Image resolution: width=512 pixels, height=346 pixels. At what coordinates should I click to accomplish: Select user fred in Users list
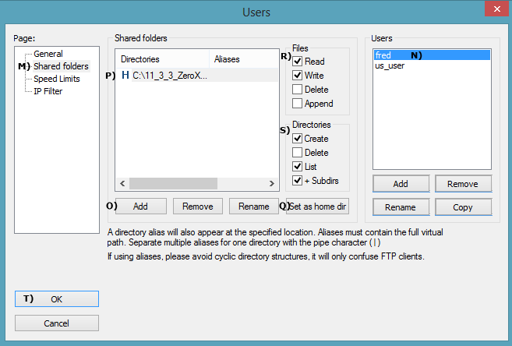point(432,55)
